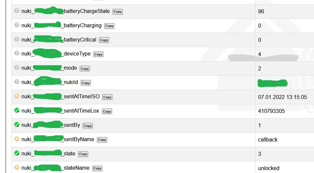Image resolution: width=314 pixels, height=173 pixels.
Task: Click the question mark icon beside batteryCritical
Action: (x=17, y=39)
